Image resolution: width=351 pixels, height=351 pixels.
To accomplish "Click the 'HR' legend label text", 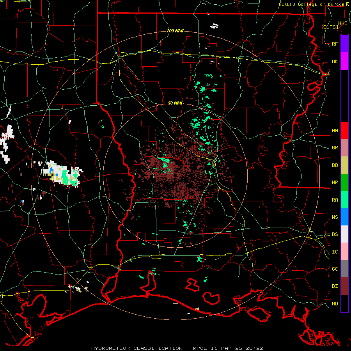I will point(335,183).
